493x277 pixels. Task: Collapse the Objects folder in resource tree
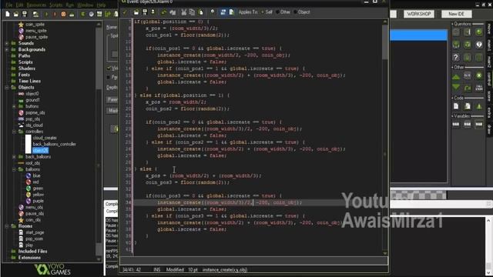pos(7,87)
